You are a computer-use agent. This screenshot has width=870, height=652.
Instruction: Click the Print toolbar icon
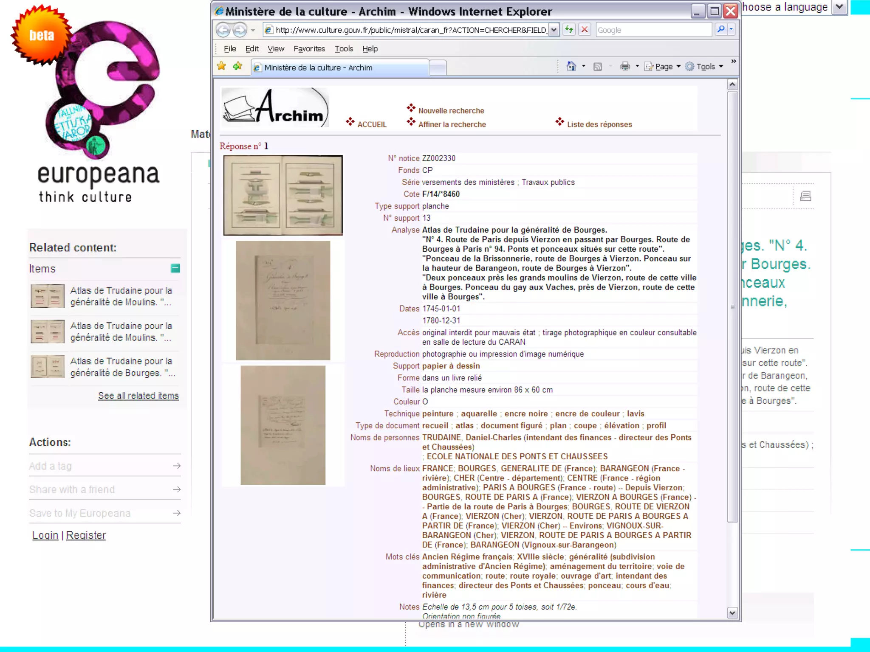pyautogui.click(x=624, y=67)
